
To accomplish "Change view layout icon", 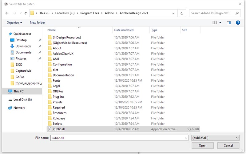I will click(x=215, y=22).
